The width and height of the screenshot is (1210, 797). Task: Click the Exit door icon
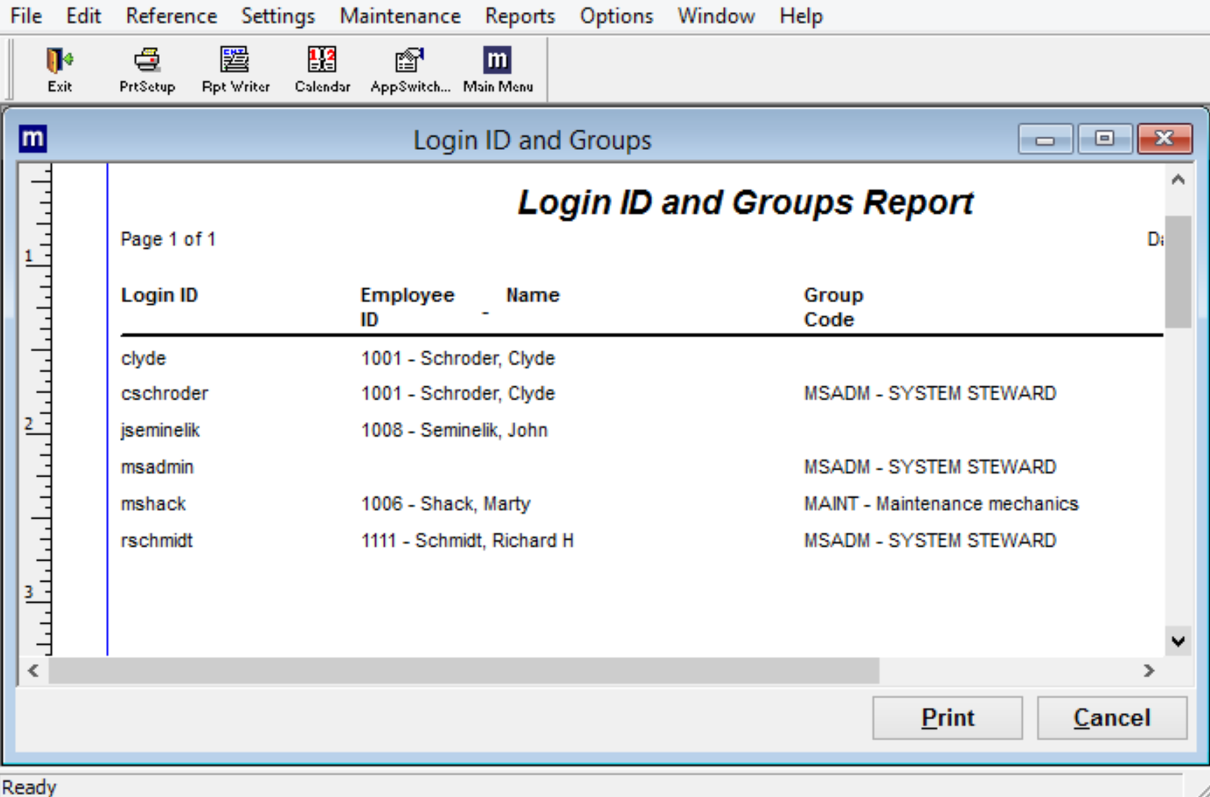tap(60, 69)
